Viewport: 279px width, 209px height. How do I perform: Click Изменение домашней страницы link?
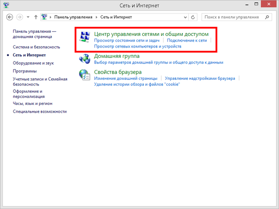pos(126,78)
